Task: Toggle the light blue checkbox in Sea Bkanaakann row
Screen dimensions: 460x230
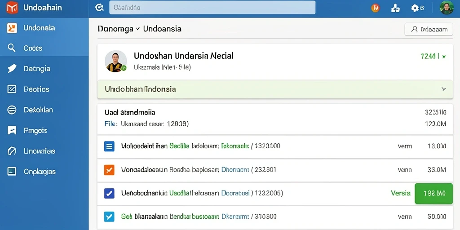Action: [x=109, y=217]
